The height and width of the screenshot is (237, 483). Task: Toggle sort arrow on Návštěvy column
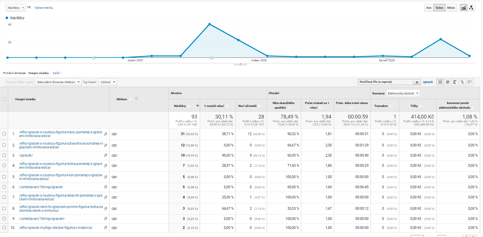click(x=198, y=105)
